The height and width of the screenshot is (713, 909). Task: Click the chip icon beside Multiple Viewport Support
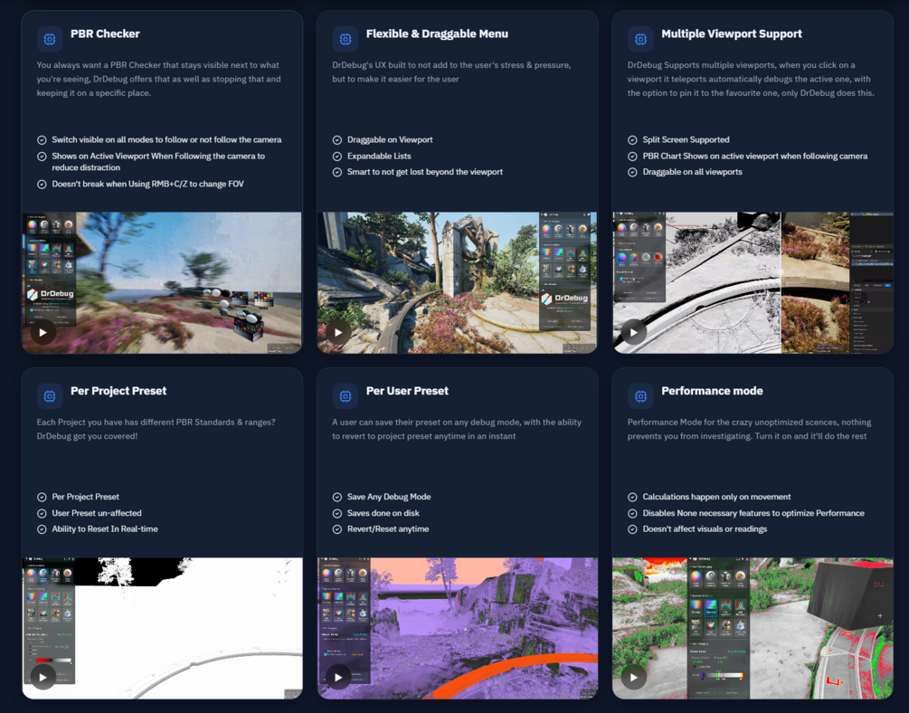(640, 39)
